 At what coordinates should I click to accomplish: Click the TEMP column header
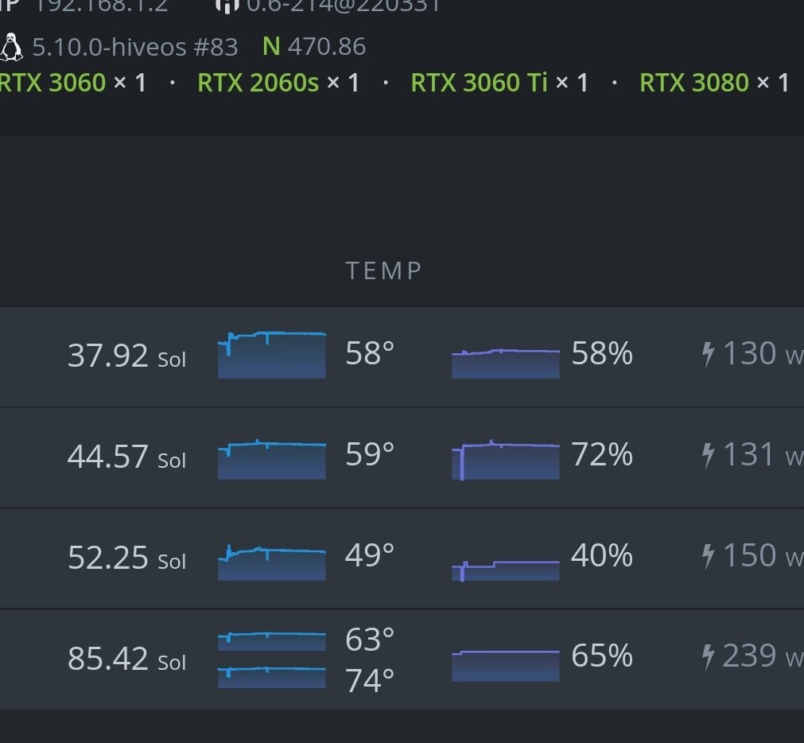[x=383, y=270]
